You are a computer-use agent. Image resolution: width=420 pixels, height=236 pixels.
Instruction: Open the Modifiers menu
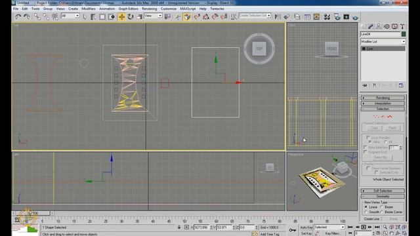pyautogui.click(x=89, y=9)
